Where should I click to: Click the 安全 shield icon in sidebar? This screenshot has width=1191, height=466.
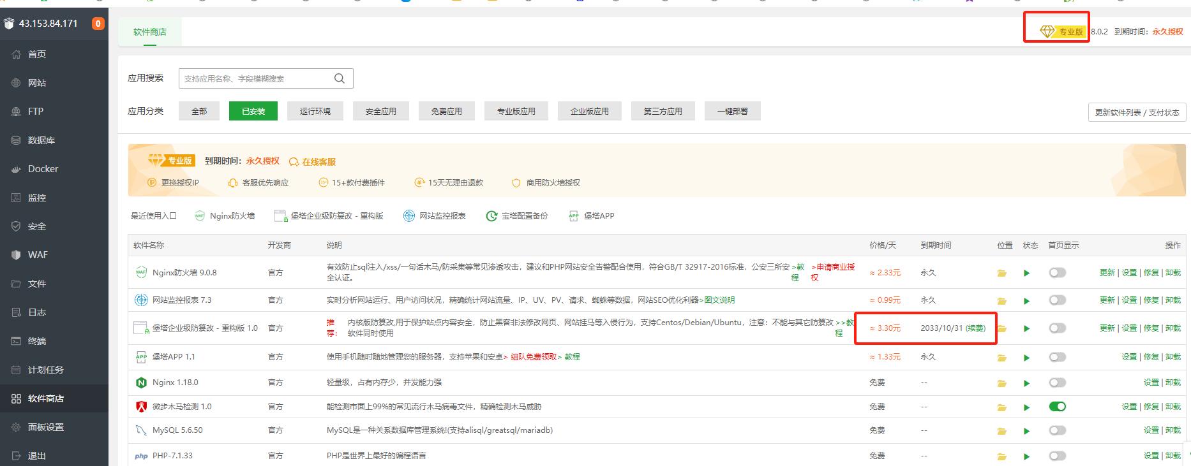tap(16, 226)
